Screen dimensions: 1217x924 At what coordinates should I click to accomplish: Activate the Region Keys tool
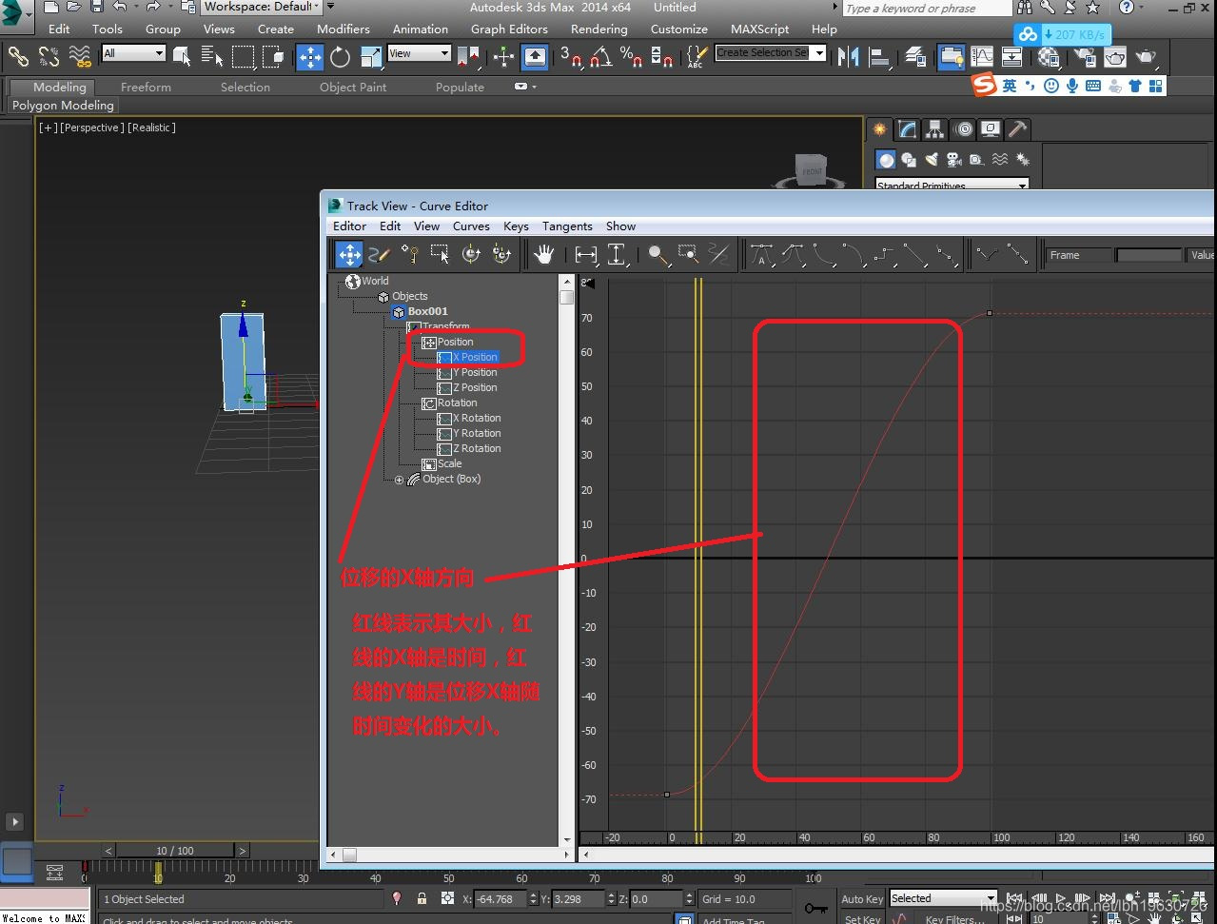(x=441, y=254)
